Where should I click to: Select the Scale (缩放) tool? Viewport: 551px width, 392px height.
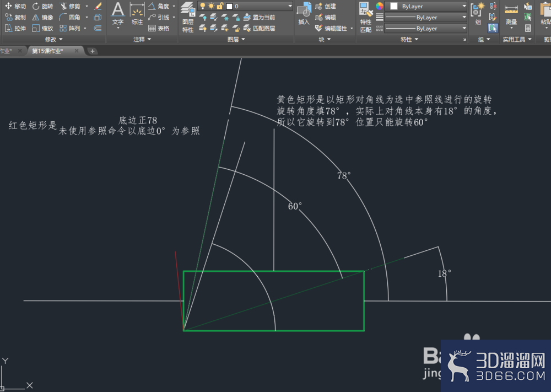42,28
